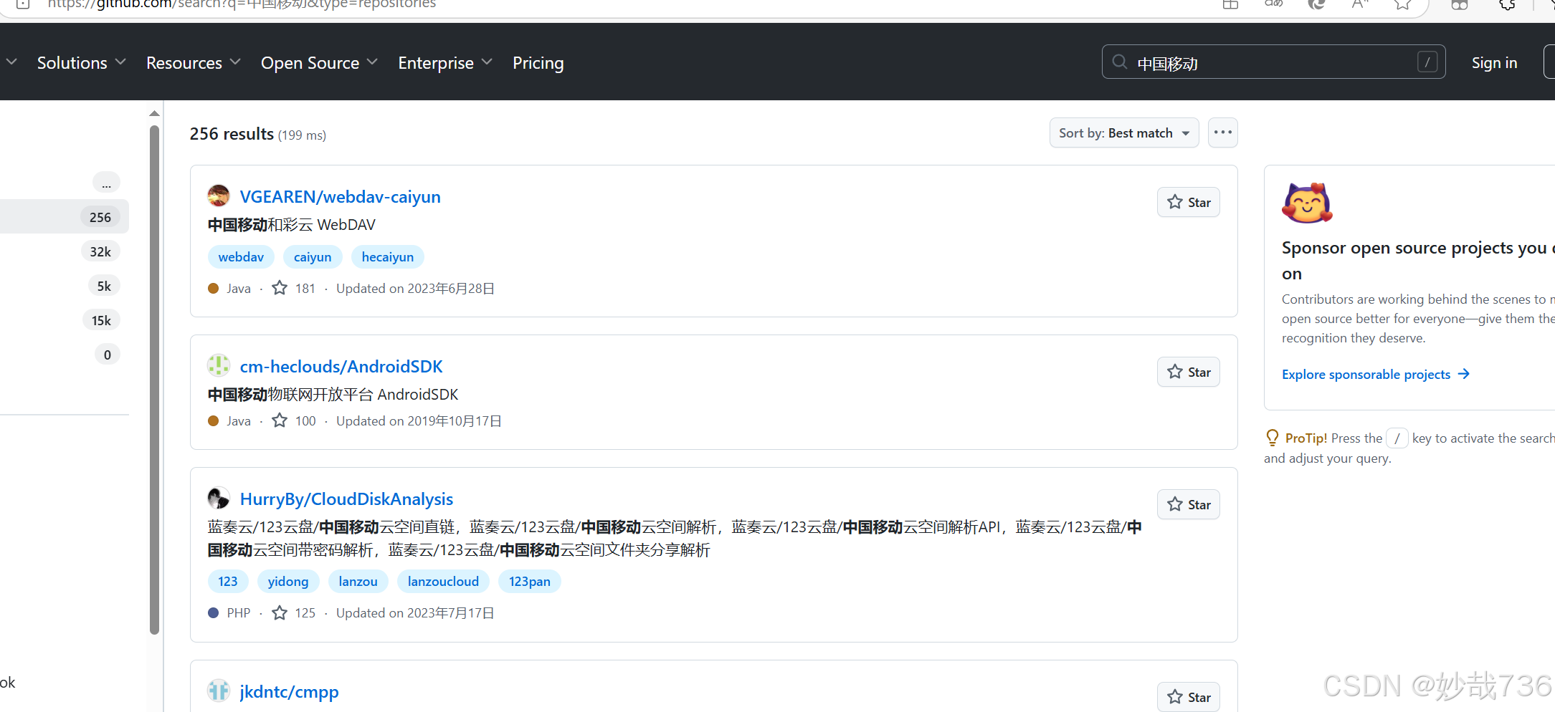Open the Pricing page
Screen dimensions: 1555x712
(x=538, y=63)
